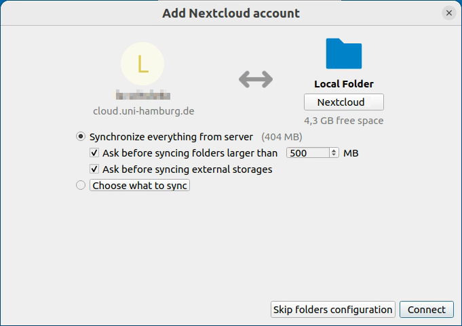Image resolution: width=462 pixels, height=326 pixels.
Task: Click Skip folders configuration
Action: click(x=333, y=309)
